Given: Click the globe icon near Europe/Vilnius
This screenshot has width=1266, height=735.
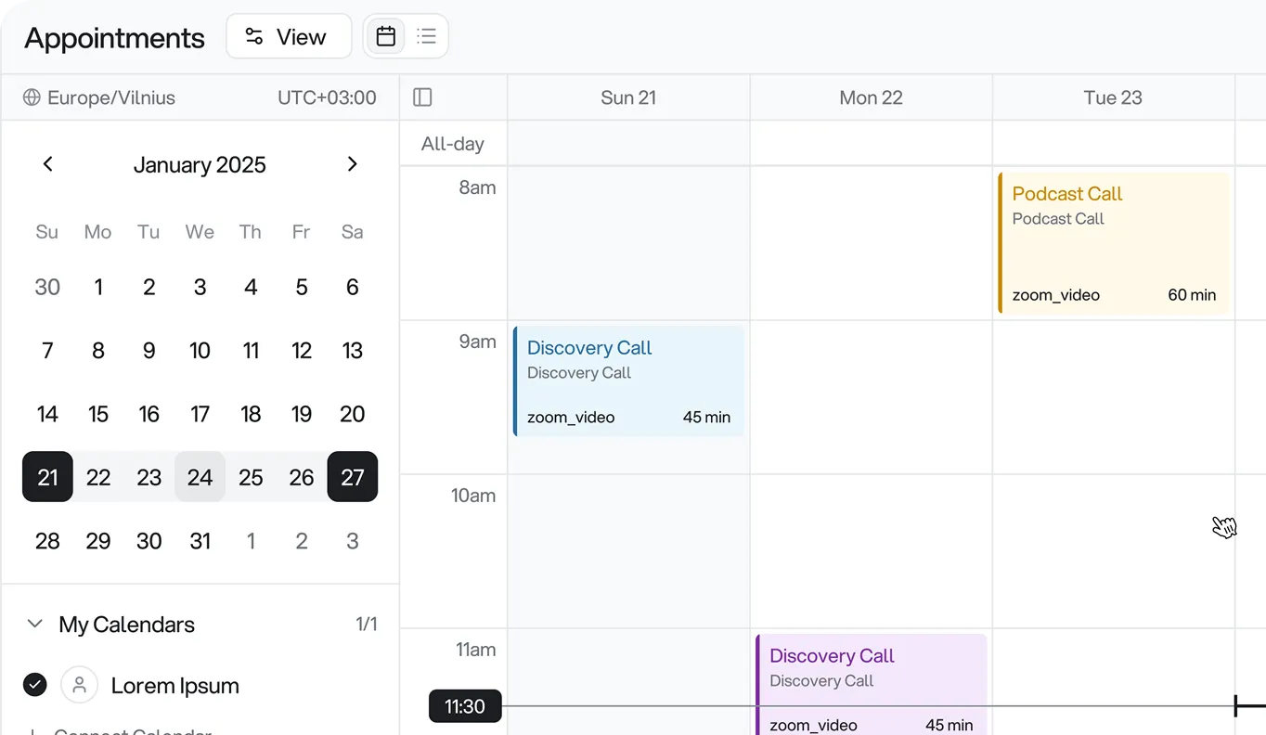Looking at the screenshot, I should [x=31, y=97].
